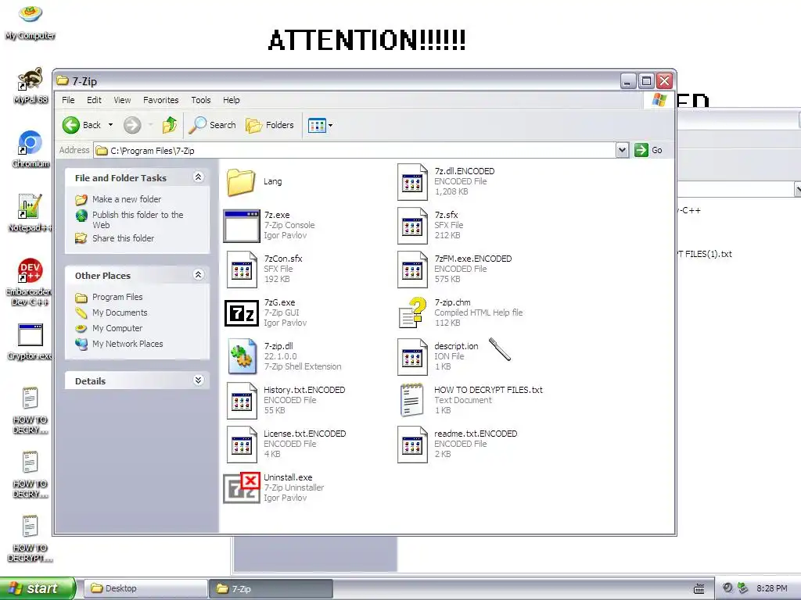Click the bottom HOW TO DECRYPT desktop file
This screenshot has height=600, width=801.
[30, 539]
